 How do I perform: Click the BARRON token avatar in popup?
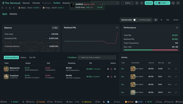72,5
